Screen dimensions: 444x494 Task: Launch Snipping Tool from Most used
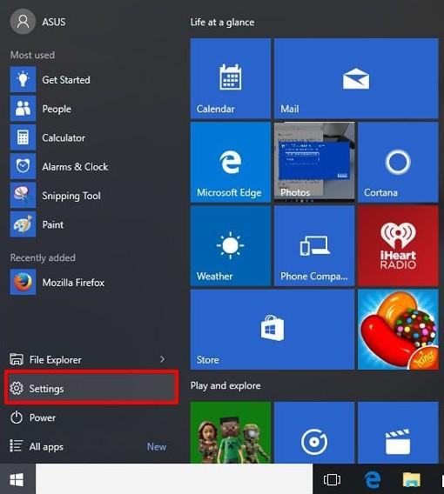[91, 196]
